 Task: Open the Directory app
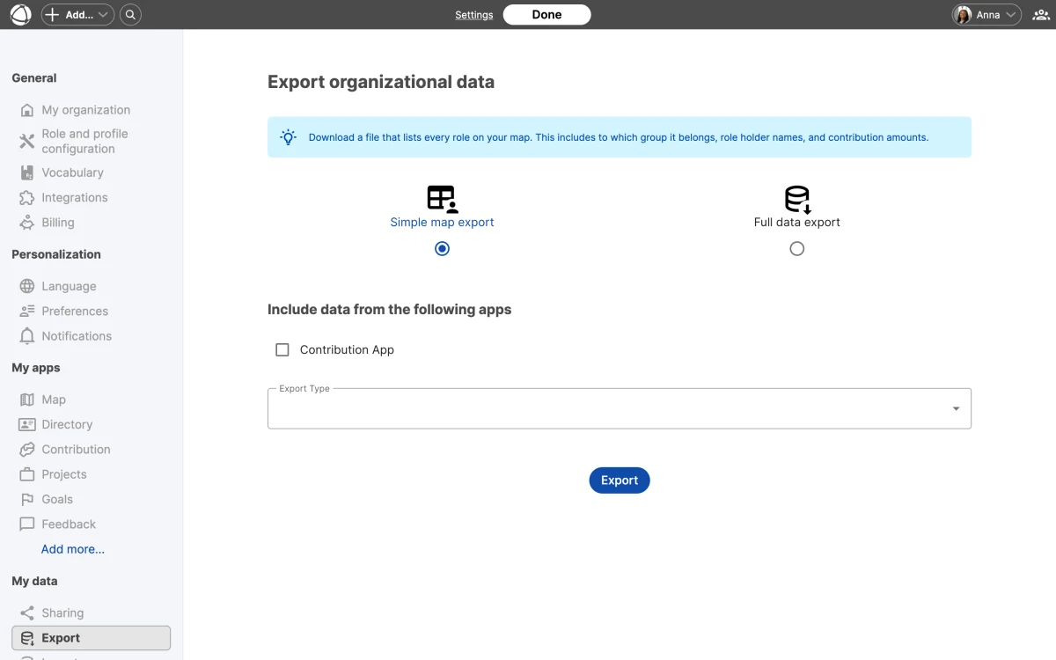(x=68, y=424)
